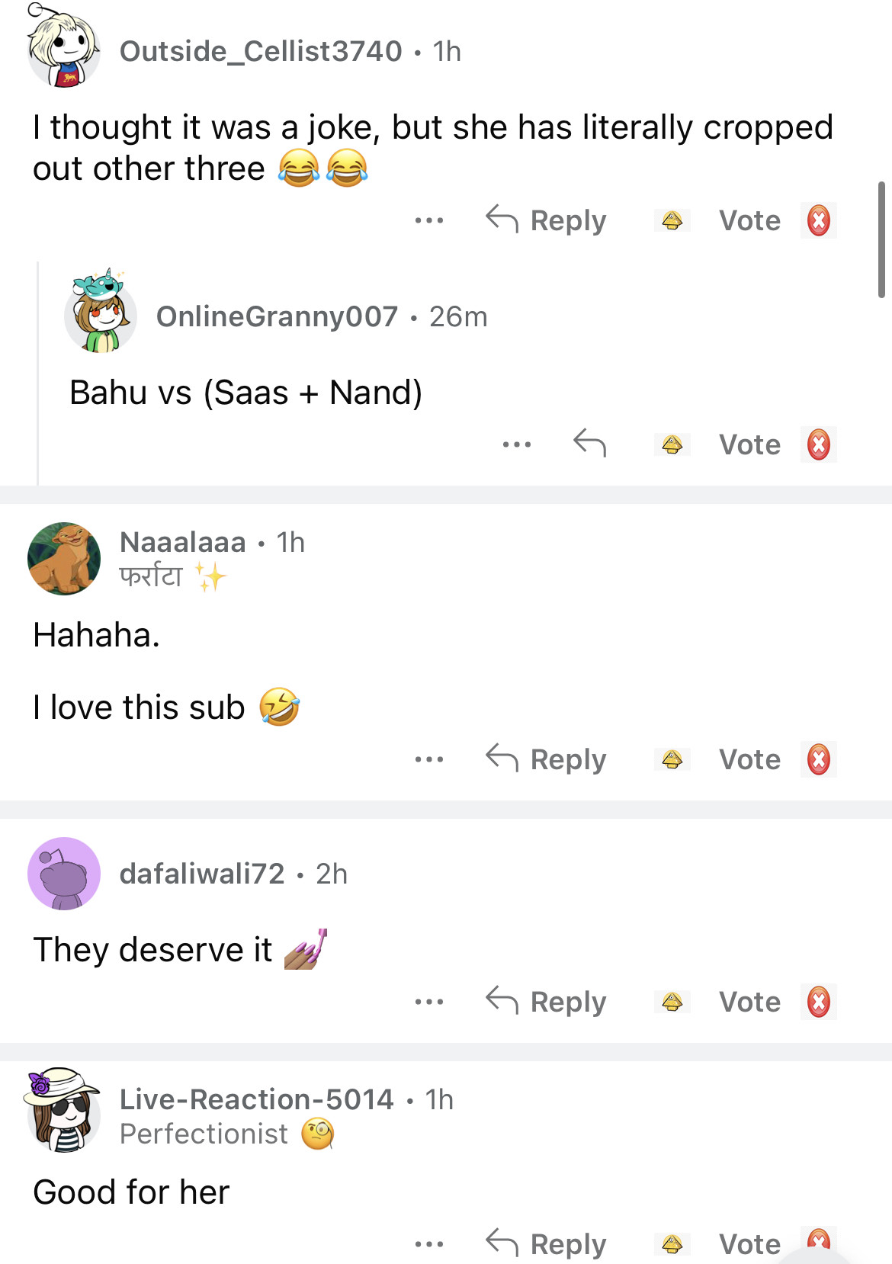
Task: View Naaalaaa's lion avatar
Action: (64, 558)
